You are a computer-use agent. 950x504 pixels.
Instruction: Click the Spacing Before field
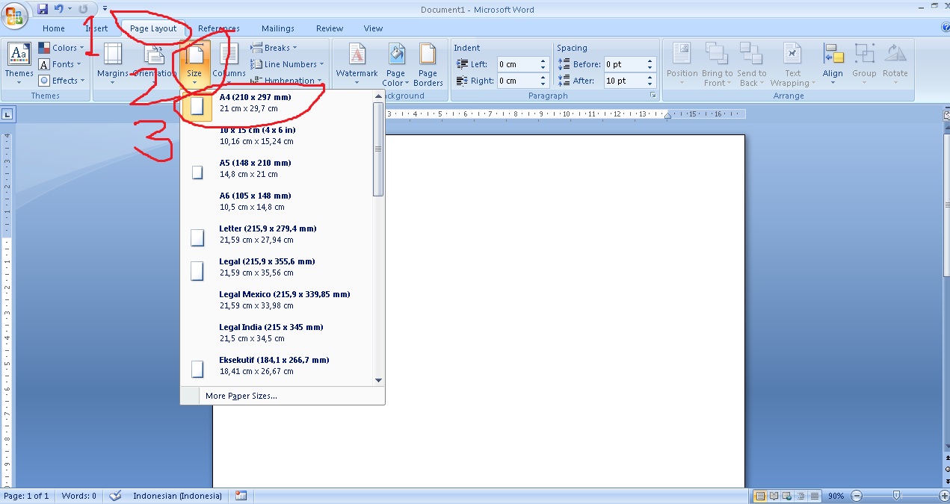click(x=624, y=64)
